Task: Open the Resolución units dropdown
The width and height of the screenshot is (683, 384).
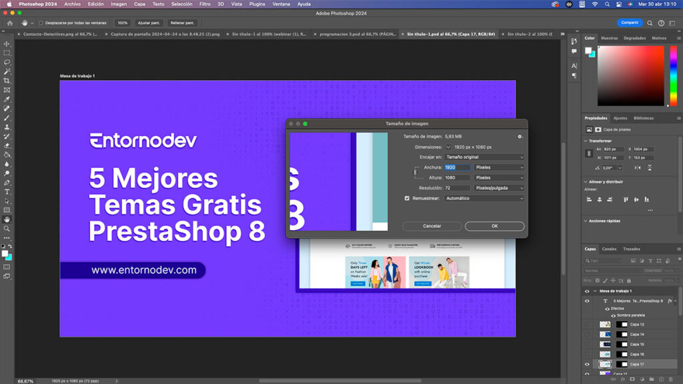Action: click(499, 188)
